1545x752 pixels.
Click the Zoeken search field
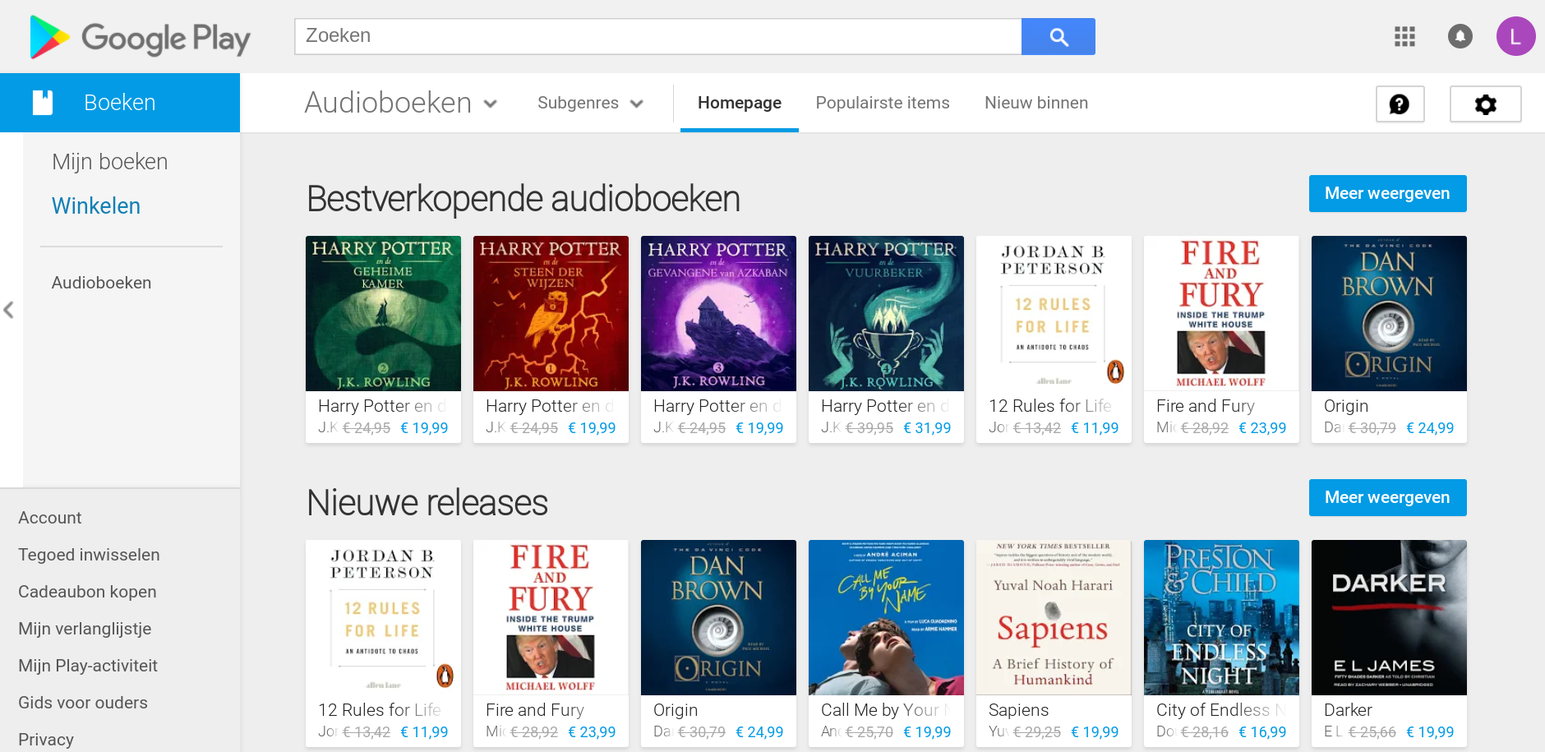pyautogui.click(x=657, y=37)
